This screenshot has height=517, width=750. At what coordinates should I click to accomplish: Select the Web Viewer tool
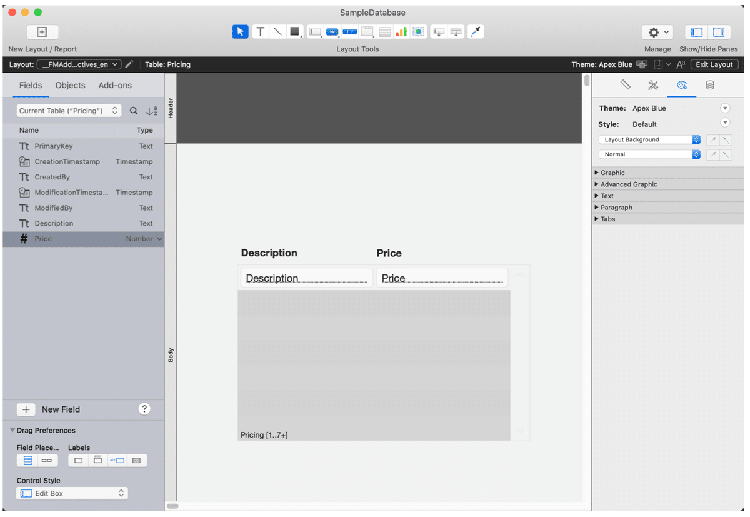pos(418,31)
